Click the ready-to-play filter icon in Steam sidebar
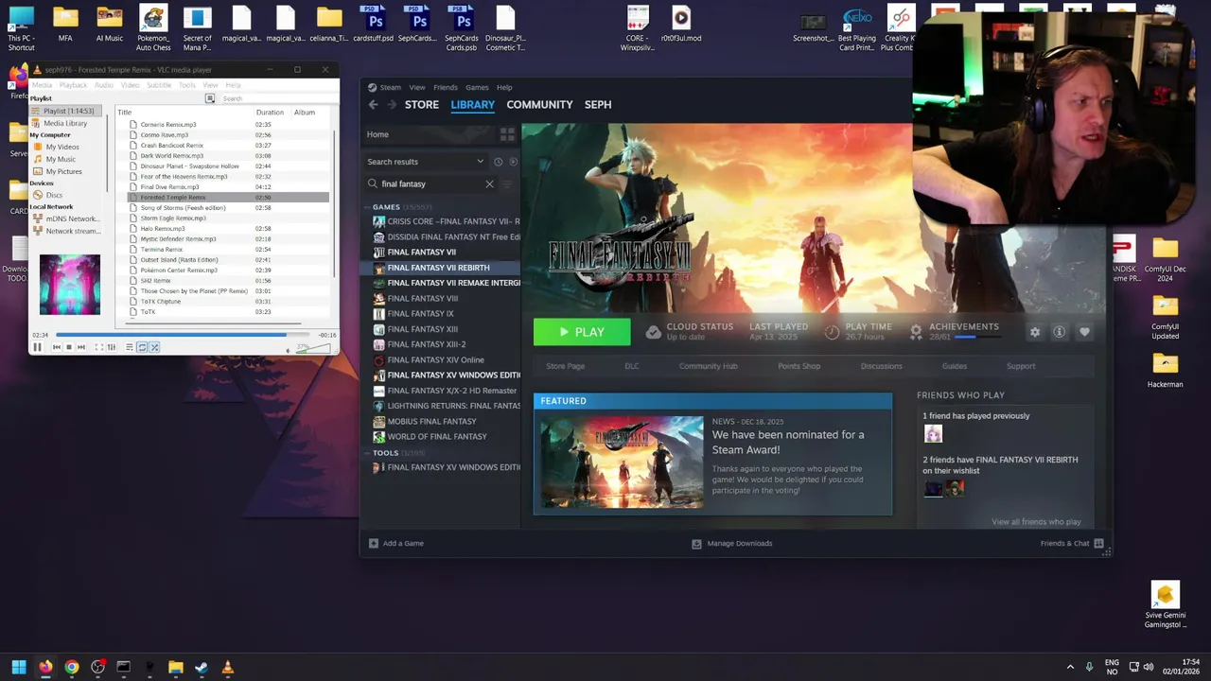Viewport: 1211px width, 681px height. pos(513,162)
